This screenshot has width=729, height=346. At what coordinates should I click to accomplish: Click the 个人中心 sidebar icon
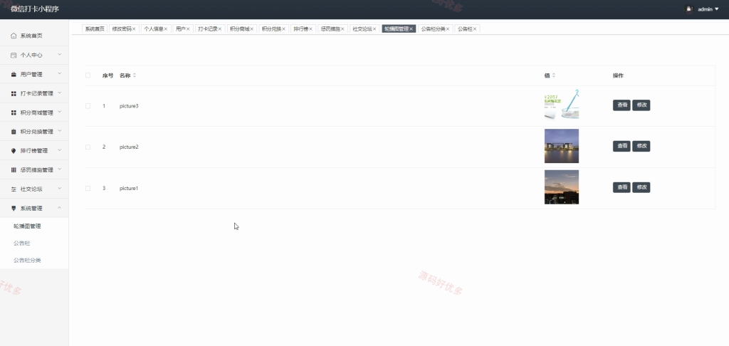coord(14,55)
